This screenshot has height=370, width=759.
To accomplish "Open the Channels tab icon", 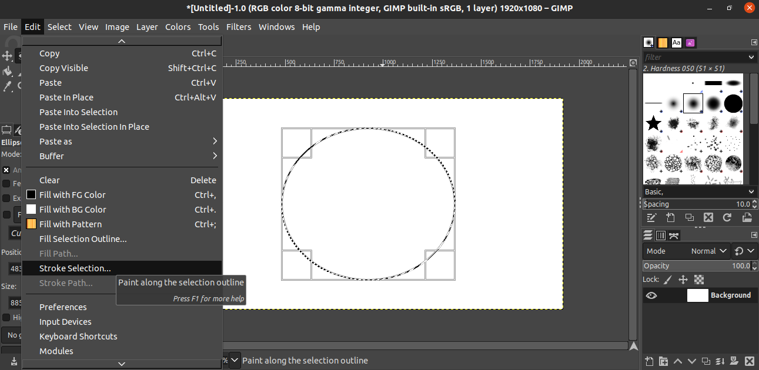I will tap(660, 236).
